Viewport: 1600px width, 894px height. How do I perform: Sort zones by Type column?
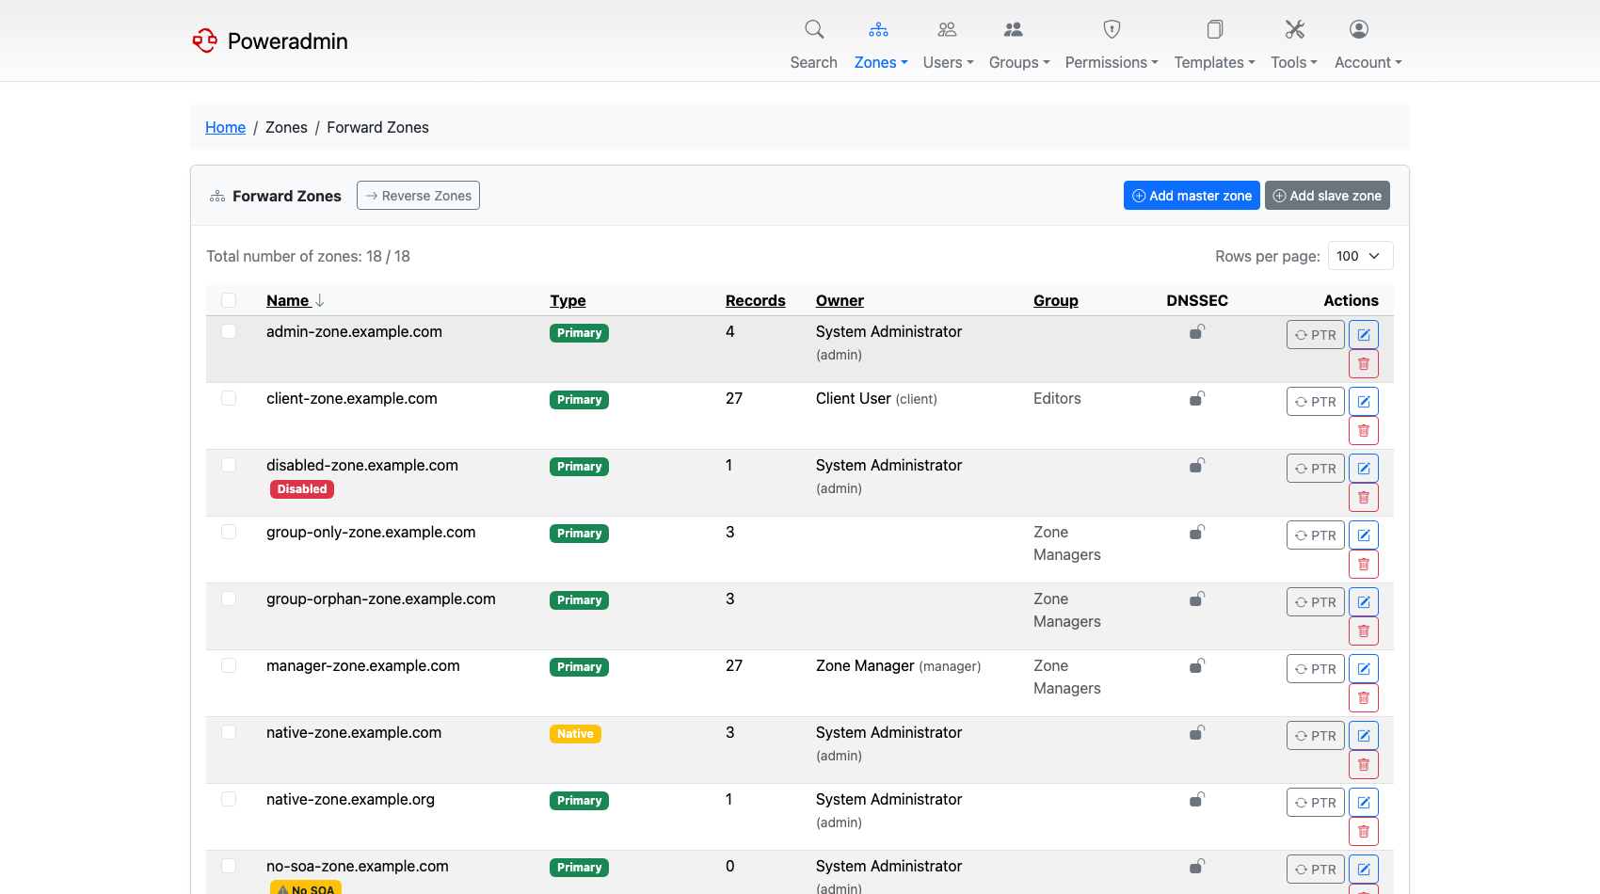click(x=568, y=300)
